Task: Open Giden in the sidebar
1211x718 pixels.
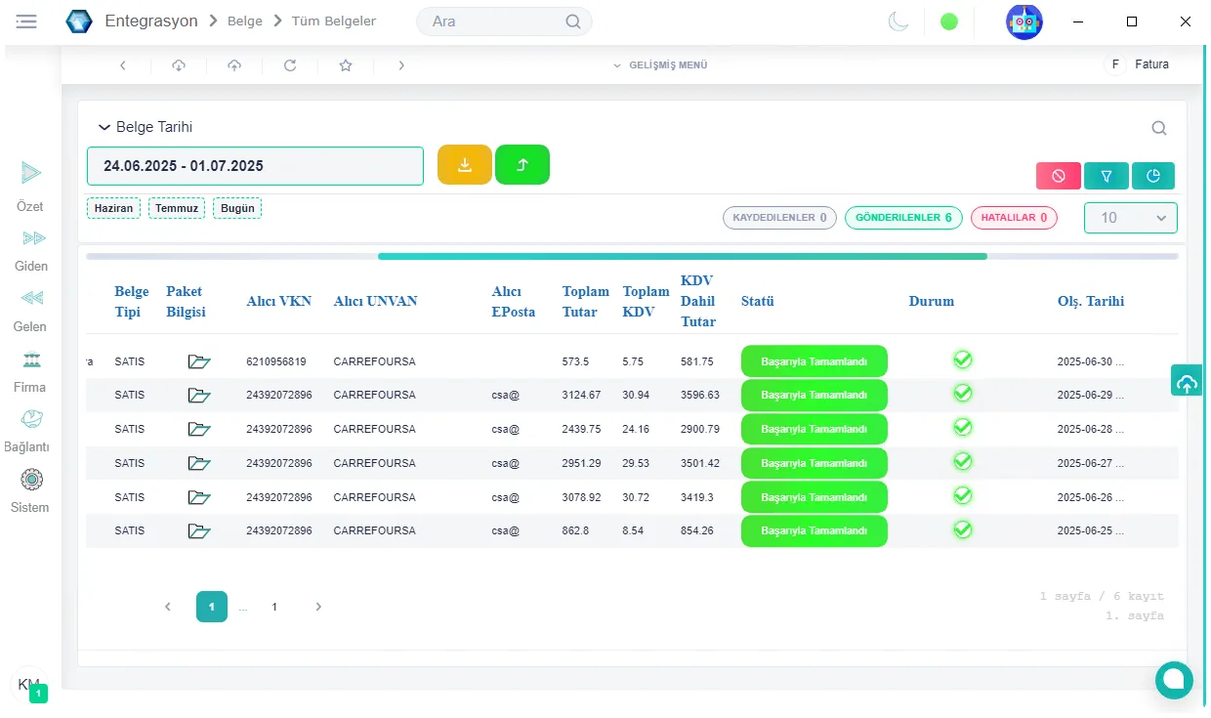Action: click(31, 251)
